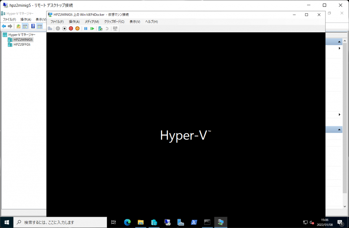The image size is (349, 228).
Task: Click the Back arrow in Hyper-V Manager
Action: 4,26
